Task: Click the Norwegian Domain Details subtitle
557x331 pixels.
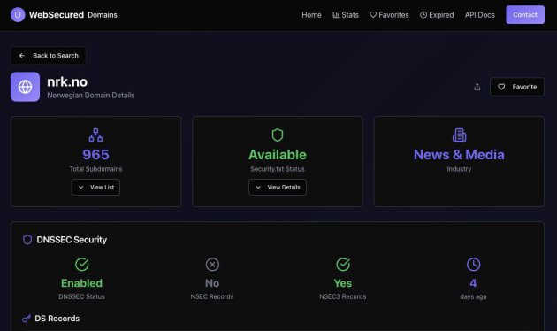Action: (91, 96)
